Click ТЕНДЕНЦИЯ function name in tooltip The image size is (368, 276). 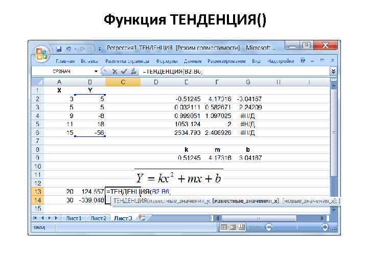point(130,201)
